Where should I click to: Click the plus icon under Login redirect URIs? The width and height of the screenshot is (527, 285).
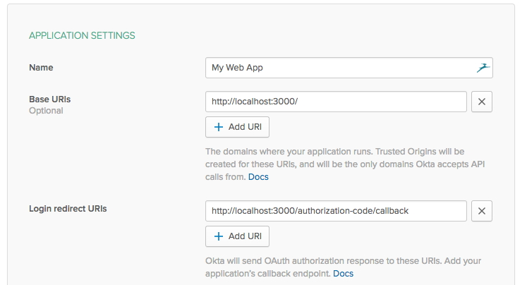pos(219,236)
